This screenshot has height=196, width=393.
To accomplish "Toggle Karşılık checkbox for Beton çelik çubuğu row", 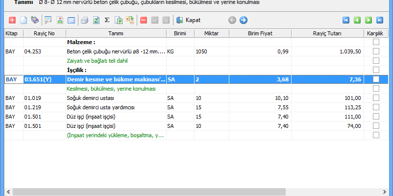I will point(376,51).
